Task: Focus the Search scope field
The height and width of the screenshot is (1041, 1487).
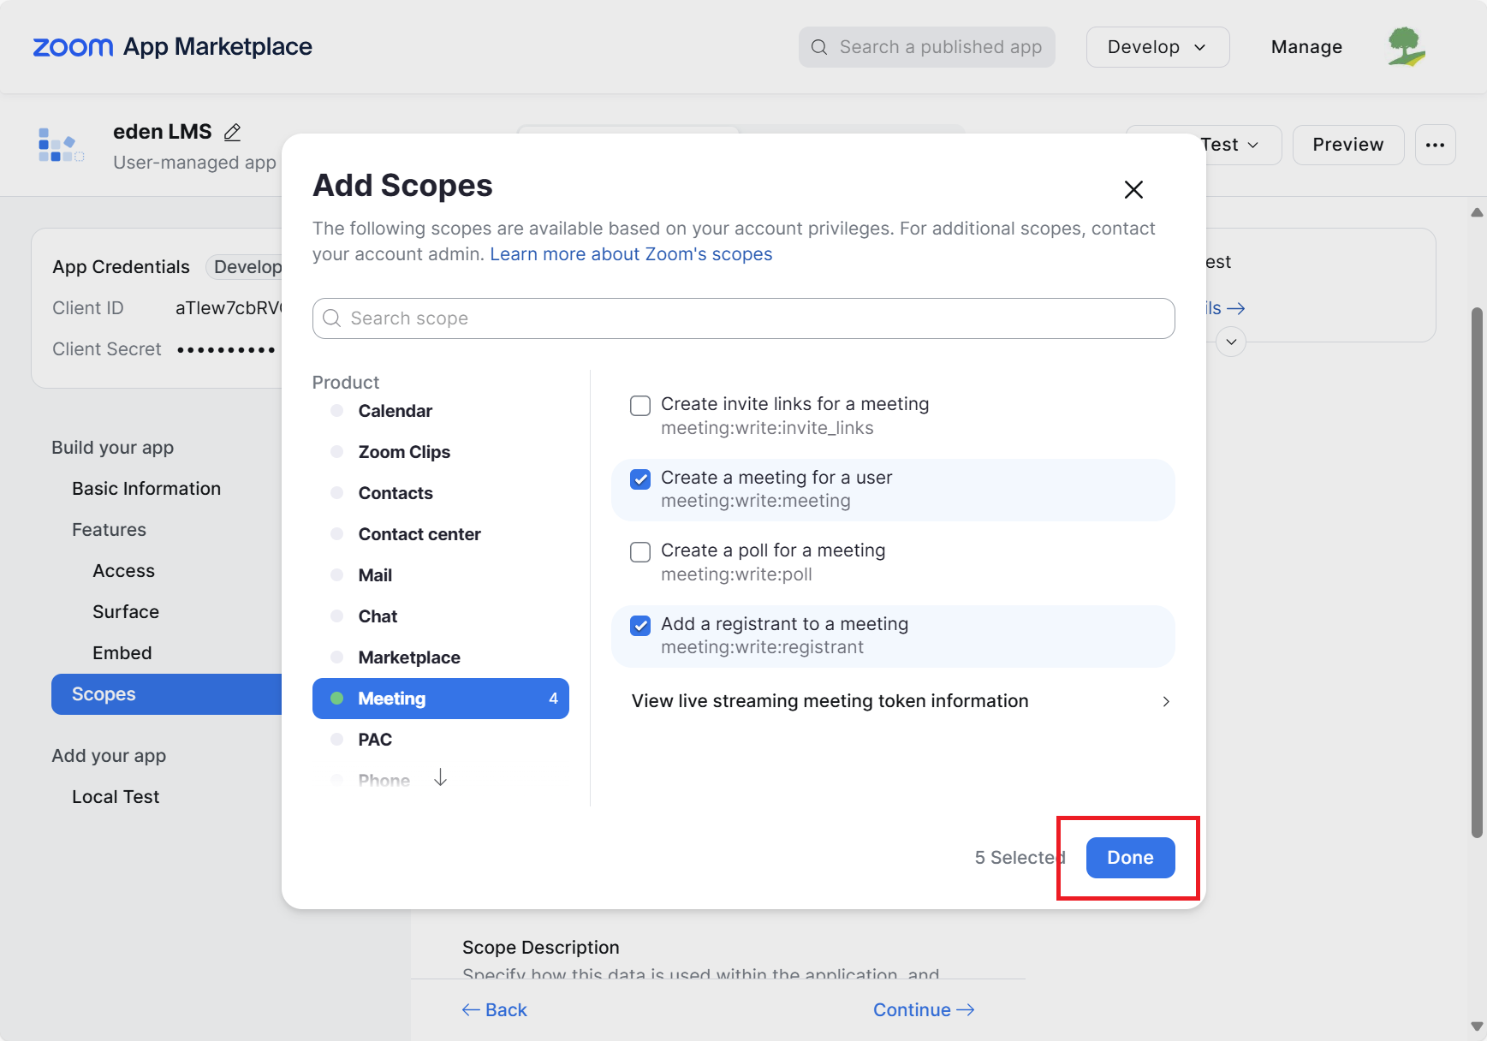Action: pos(743,318)
